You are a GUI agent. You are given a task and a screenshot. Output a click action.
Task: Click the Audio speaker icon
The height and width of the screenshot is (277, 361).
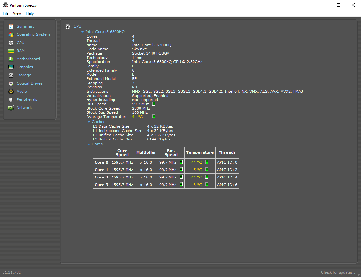[x=11, y=91]
